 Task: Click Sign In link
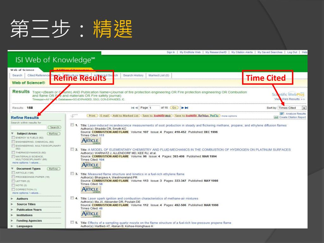pyautogui.click(x=171, y=52)
